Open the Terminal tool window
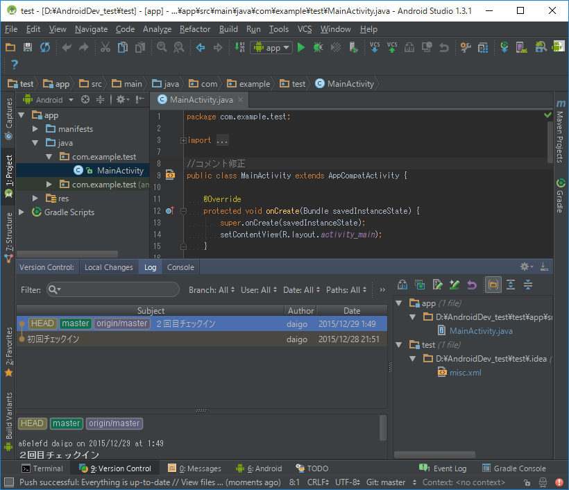Screen dimensions: 569x490 click(42, 468)
